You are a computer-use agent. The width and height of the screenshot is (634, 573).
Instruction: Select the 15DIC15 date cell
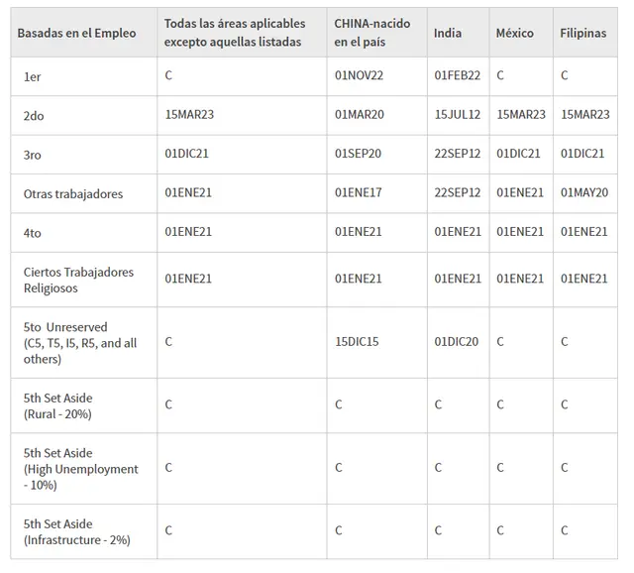356,342
